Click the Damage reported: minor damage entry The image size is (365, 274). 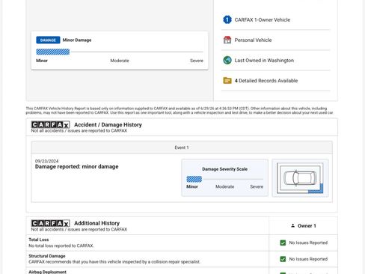77,166
